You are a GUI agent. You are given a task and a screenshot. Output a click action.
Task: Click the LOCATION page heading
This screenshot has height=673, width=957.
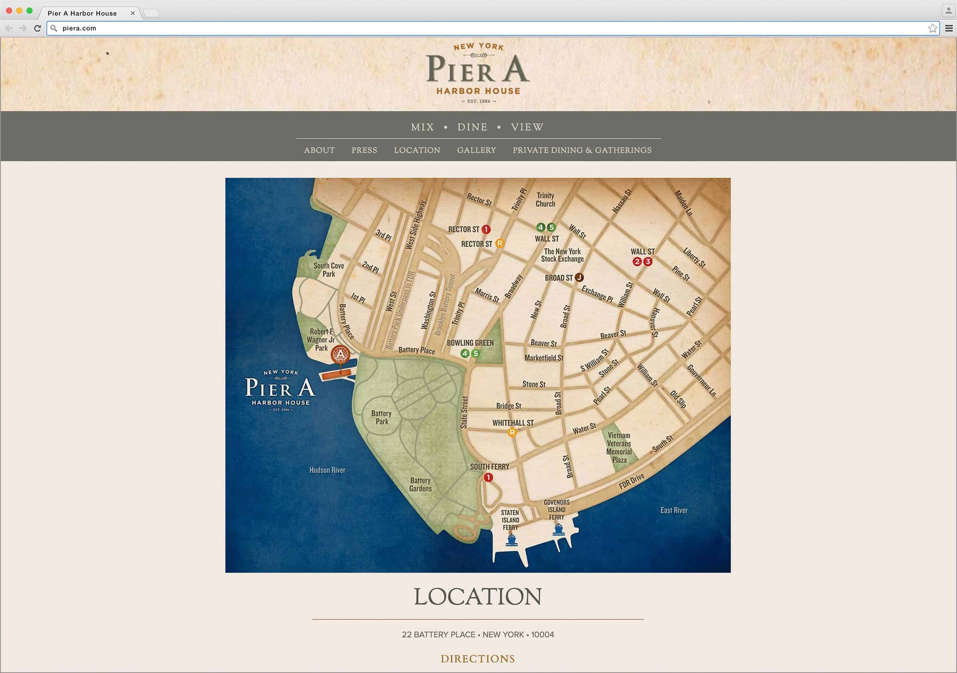click(x=478, y=597)
